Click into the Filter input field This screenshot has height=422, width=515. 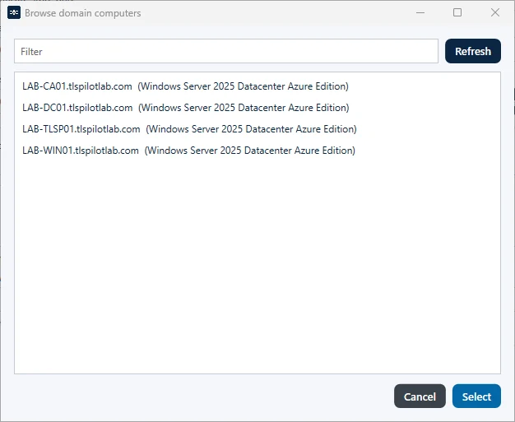point(226,51)
